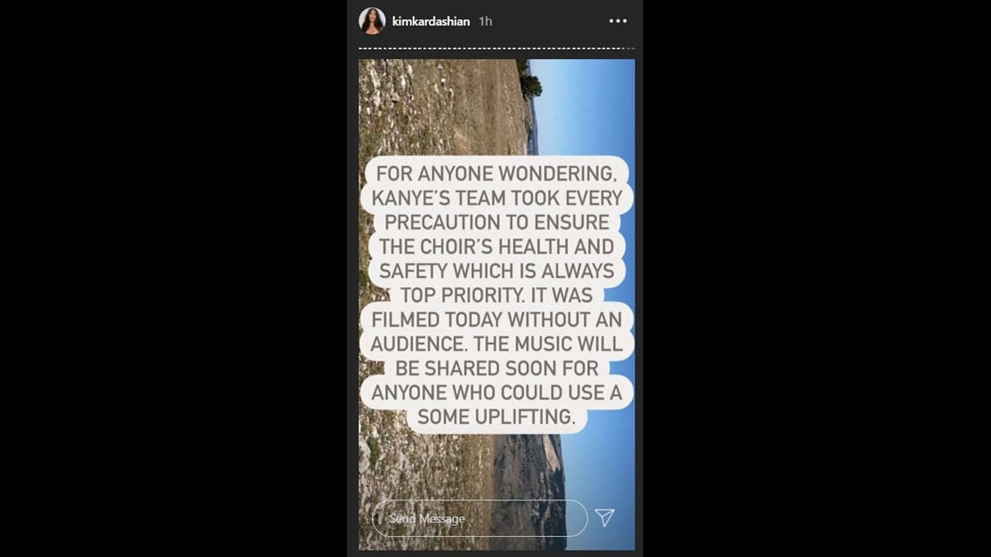Select the "THE CHOIR'S HEALTH AND" line
The height and width of the screenshot is (557, 991).
[496, 246]
